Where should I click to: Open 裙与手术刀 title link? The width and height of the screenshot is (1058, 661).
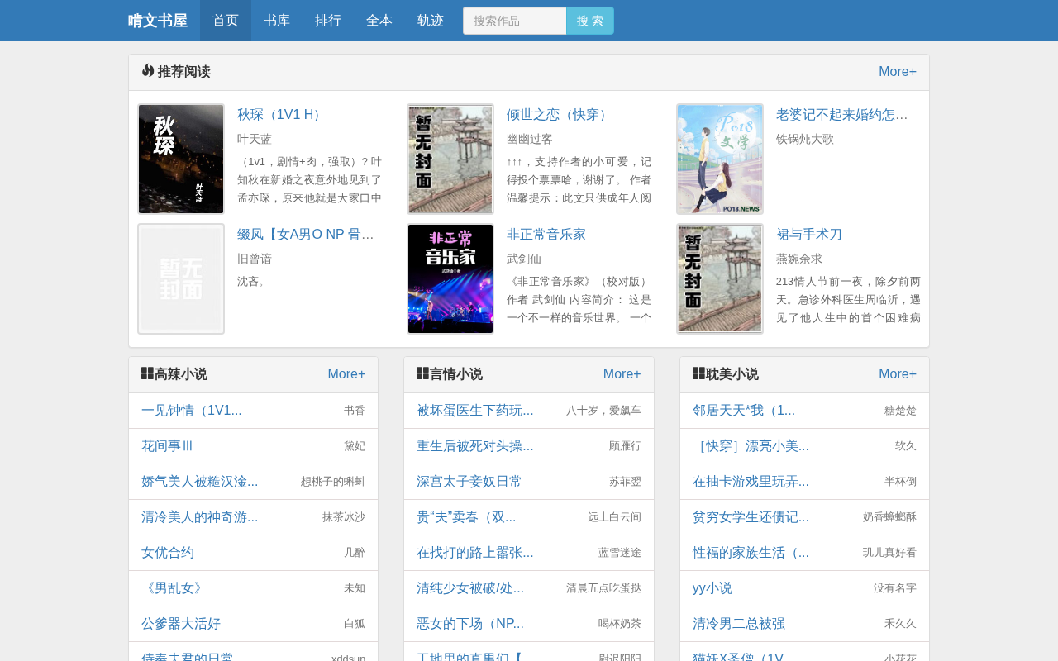point(809,235)
